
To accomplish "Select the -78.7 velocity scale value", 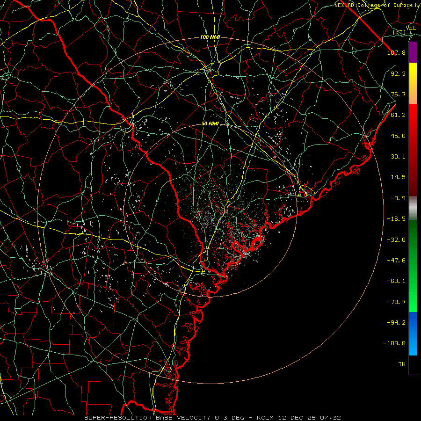I will pyautogui.click(x=396, y=302).
